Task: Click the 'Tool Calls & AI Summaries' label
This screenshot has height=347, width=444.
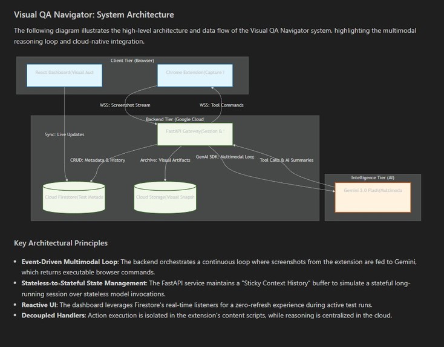Action: [287, 160]
